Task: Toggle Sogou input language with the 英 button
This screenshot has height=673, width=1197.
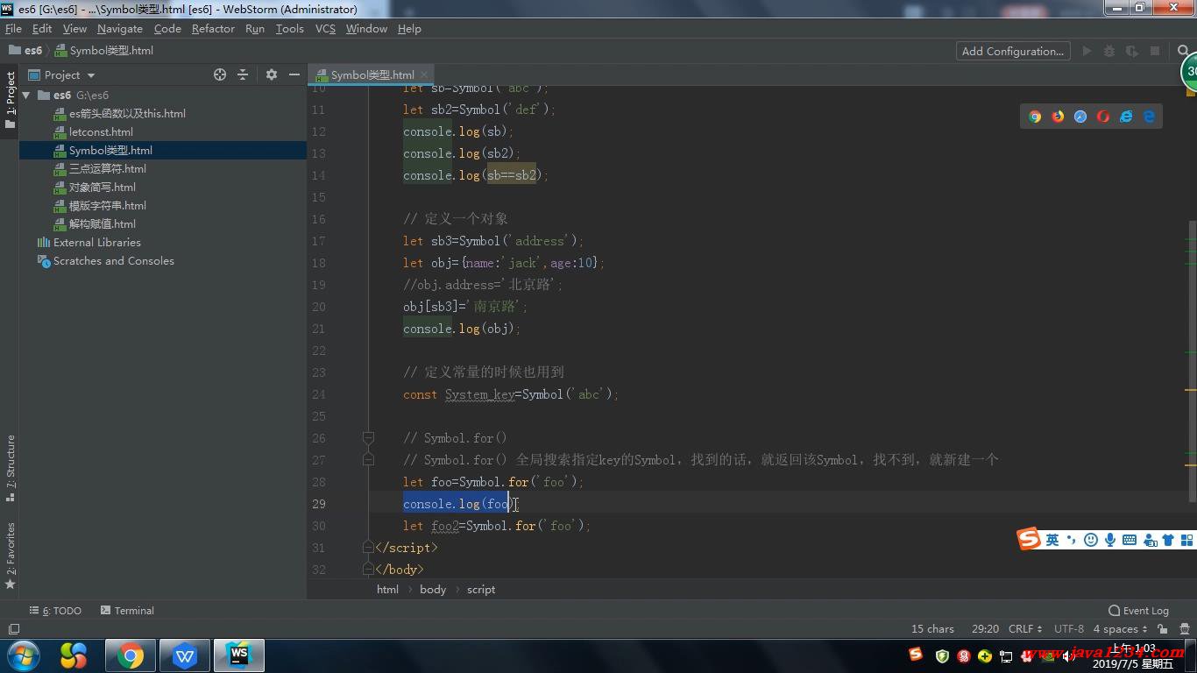Action: click(1052, 540)
